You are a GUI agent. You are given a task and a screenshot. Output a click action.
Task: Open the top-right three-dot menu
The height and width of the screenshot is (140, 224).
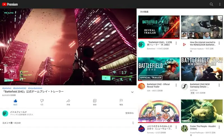point(220,4)
